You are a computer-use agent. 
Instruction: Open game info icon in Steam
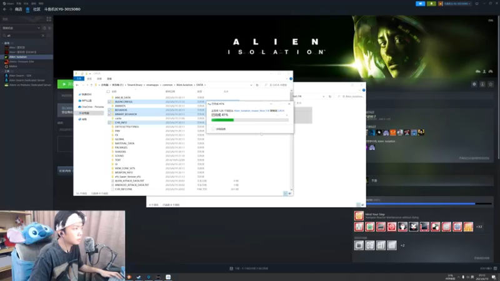point(482,84)
